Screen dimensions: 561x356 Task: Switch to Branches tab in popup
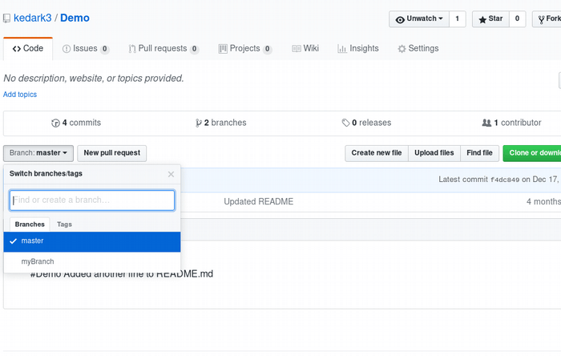[x=30, y=225]
